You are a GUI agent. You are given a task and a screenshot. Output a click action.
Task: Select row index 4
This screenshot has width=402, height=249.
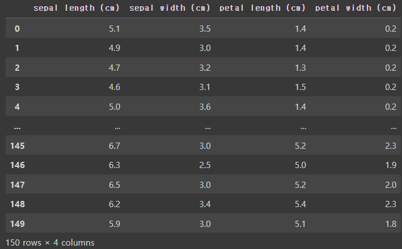17,107
